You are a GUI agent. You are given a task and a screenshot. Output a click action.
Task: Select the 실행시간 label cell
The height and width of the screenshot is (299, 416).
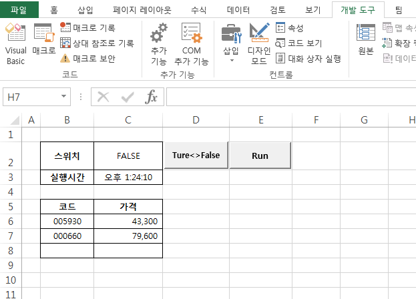pyautogui.click(x=67, y=177)
